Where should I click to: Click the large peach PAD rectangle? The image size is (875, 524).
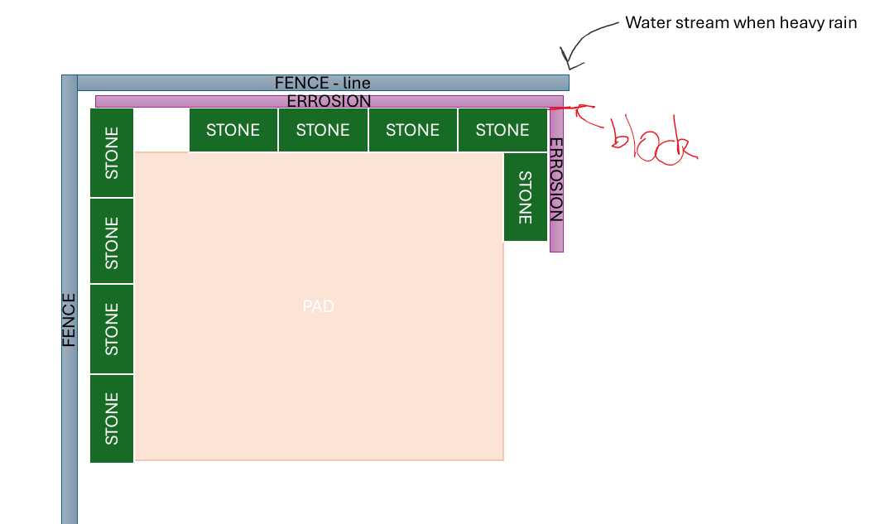pyautogui.click(x=319, y=306)
